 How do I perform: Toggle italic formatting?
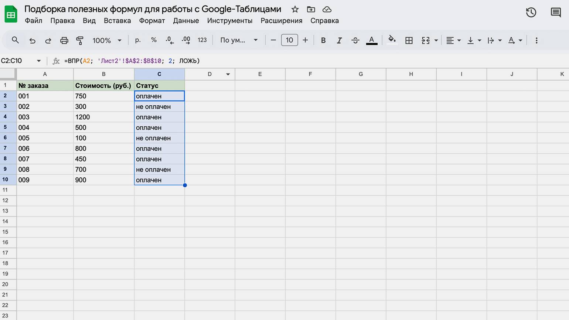tap(339, 40)
